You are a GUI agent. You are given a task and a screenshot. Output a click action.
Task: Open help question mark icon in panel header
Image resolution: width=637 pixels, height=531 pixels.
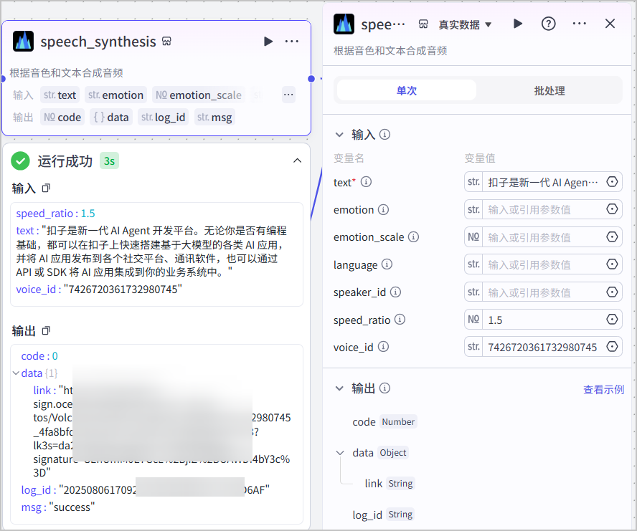tap(549, 24)
